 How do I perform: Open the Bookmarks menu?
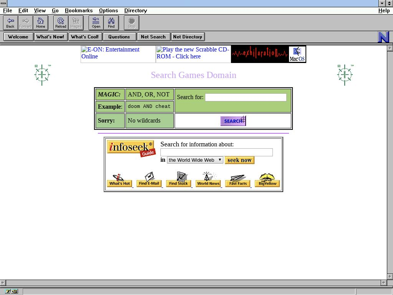pos(79,10)
